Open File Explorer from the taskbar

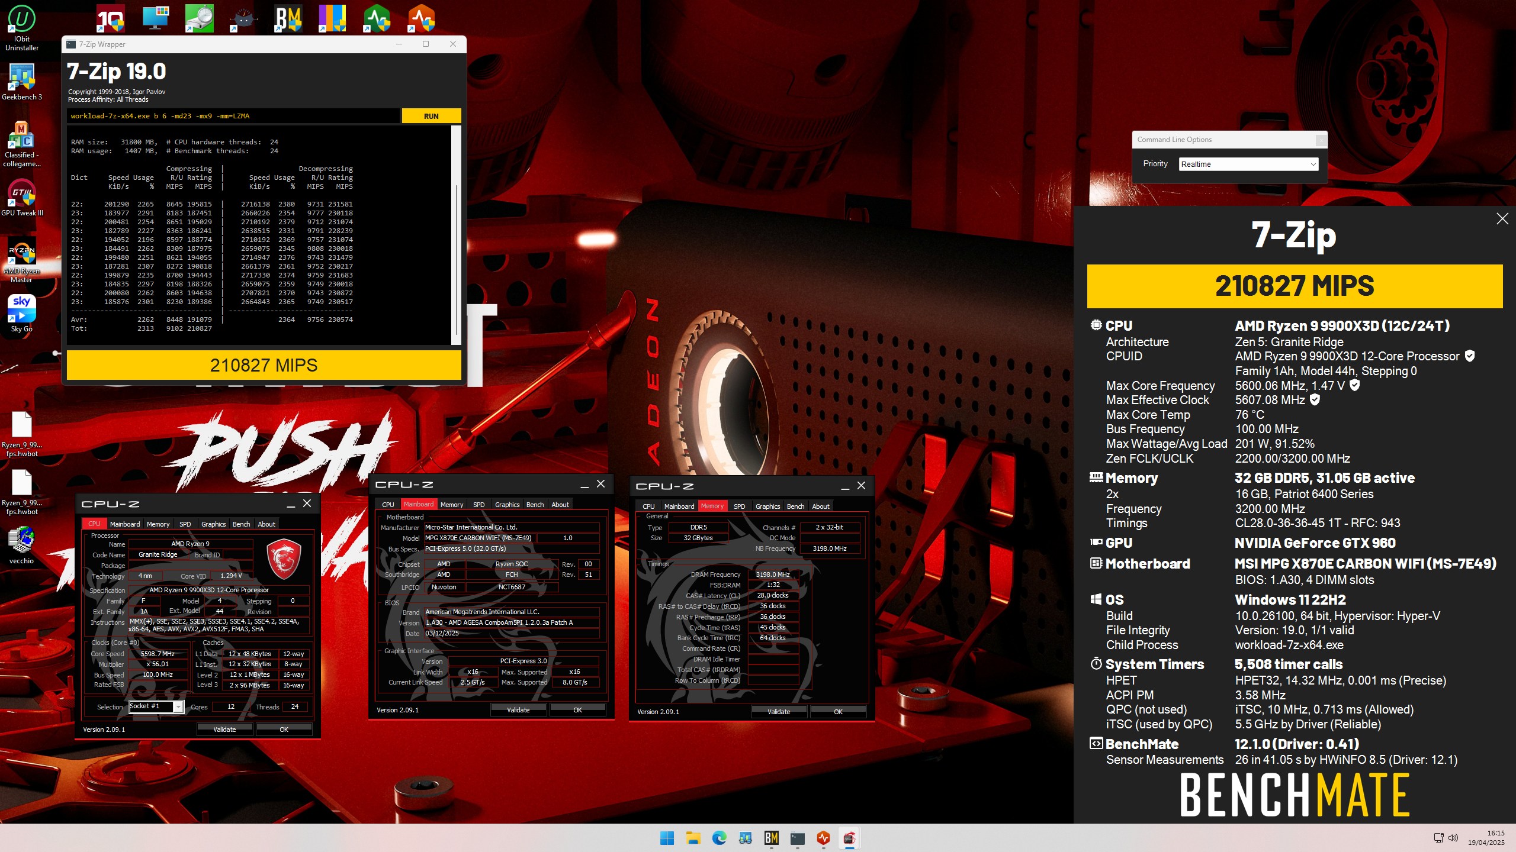pyautogui.click(x=693, y=838)
